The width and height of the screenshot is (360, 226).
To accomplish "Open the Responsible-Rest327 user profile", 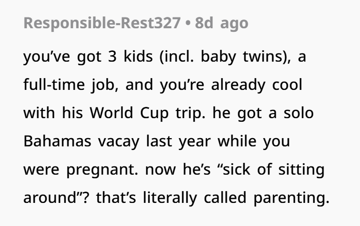I will tap(102, 23).
